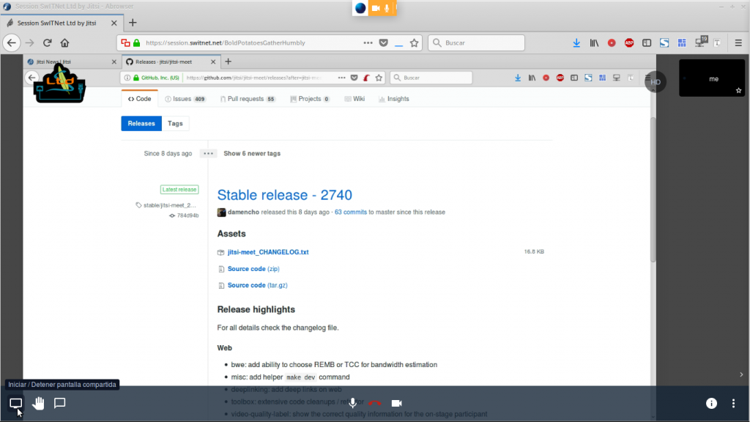
Task: Select the 'me' participant thumbnail
Action: 712,78
